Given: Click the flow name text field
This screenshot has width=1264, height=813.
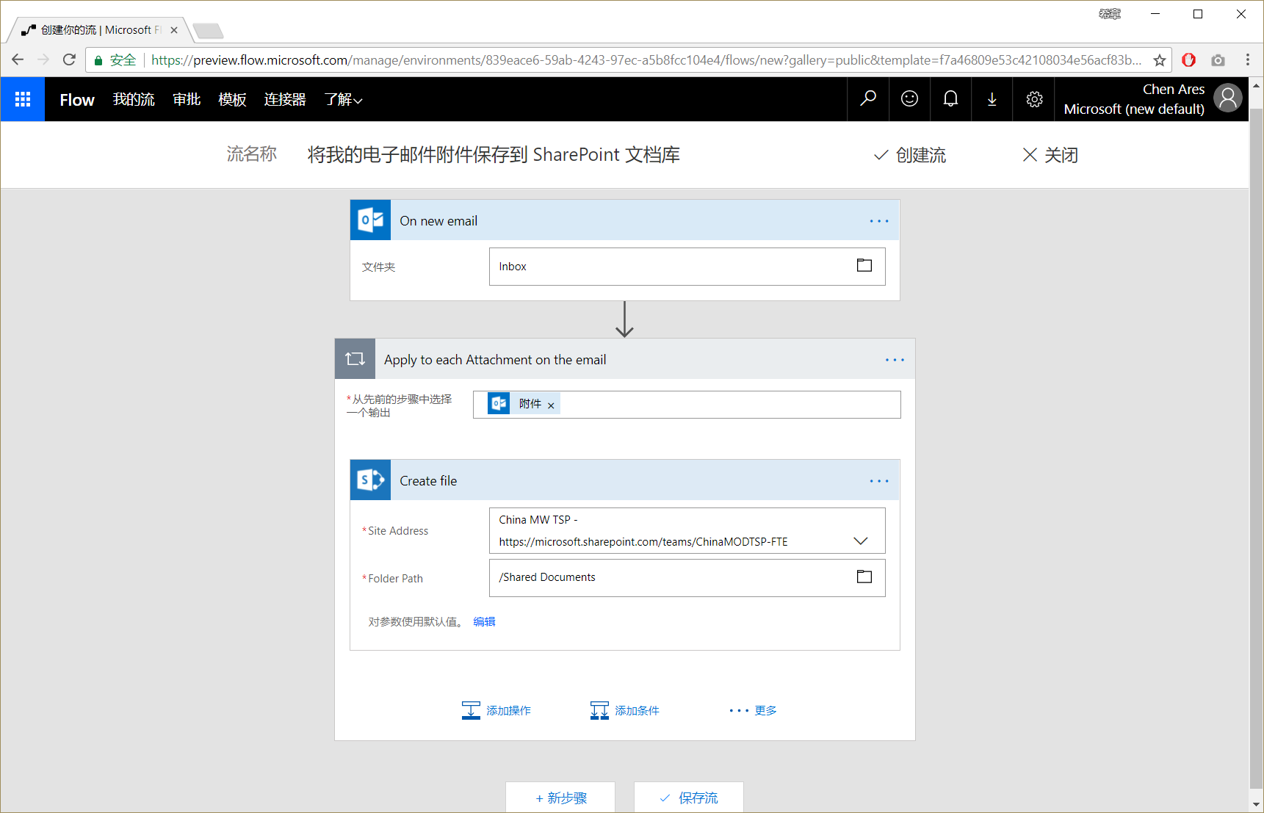Looking at the screenshot, I should (494, 155).
